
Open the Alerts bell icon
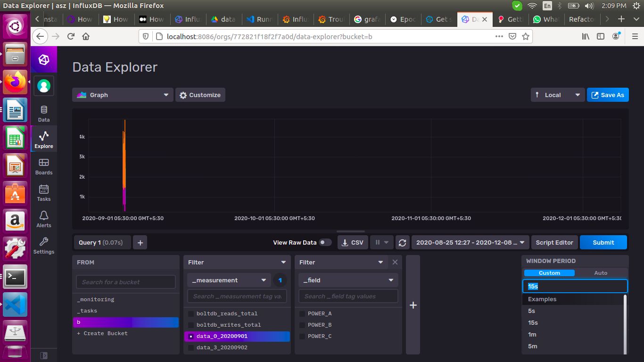44,219
